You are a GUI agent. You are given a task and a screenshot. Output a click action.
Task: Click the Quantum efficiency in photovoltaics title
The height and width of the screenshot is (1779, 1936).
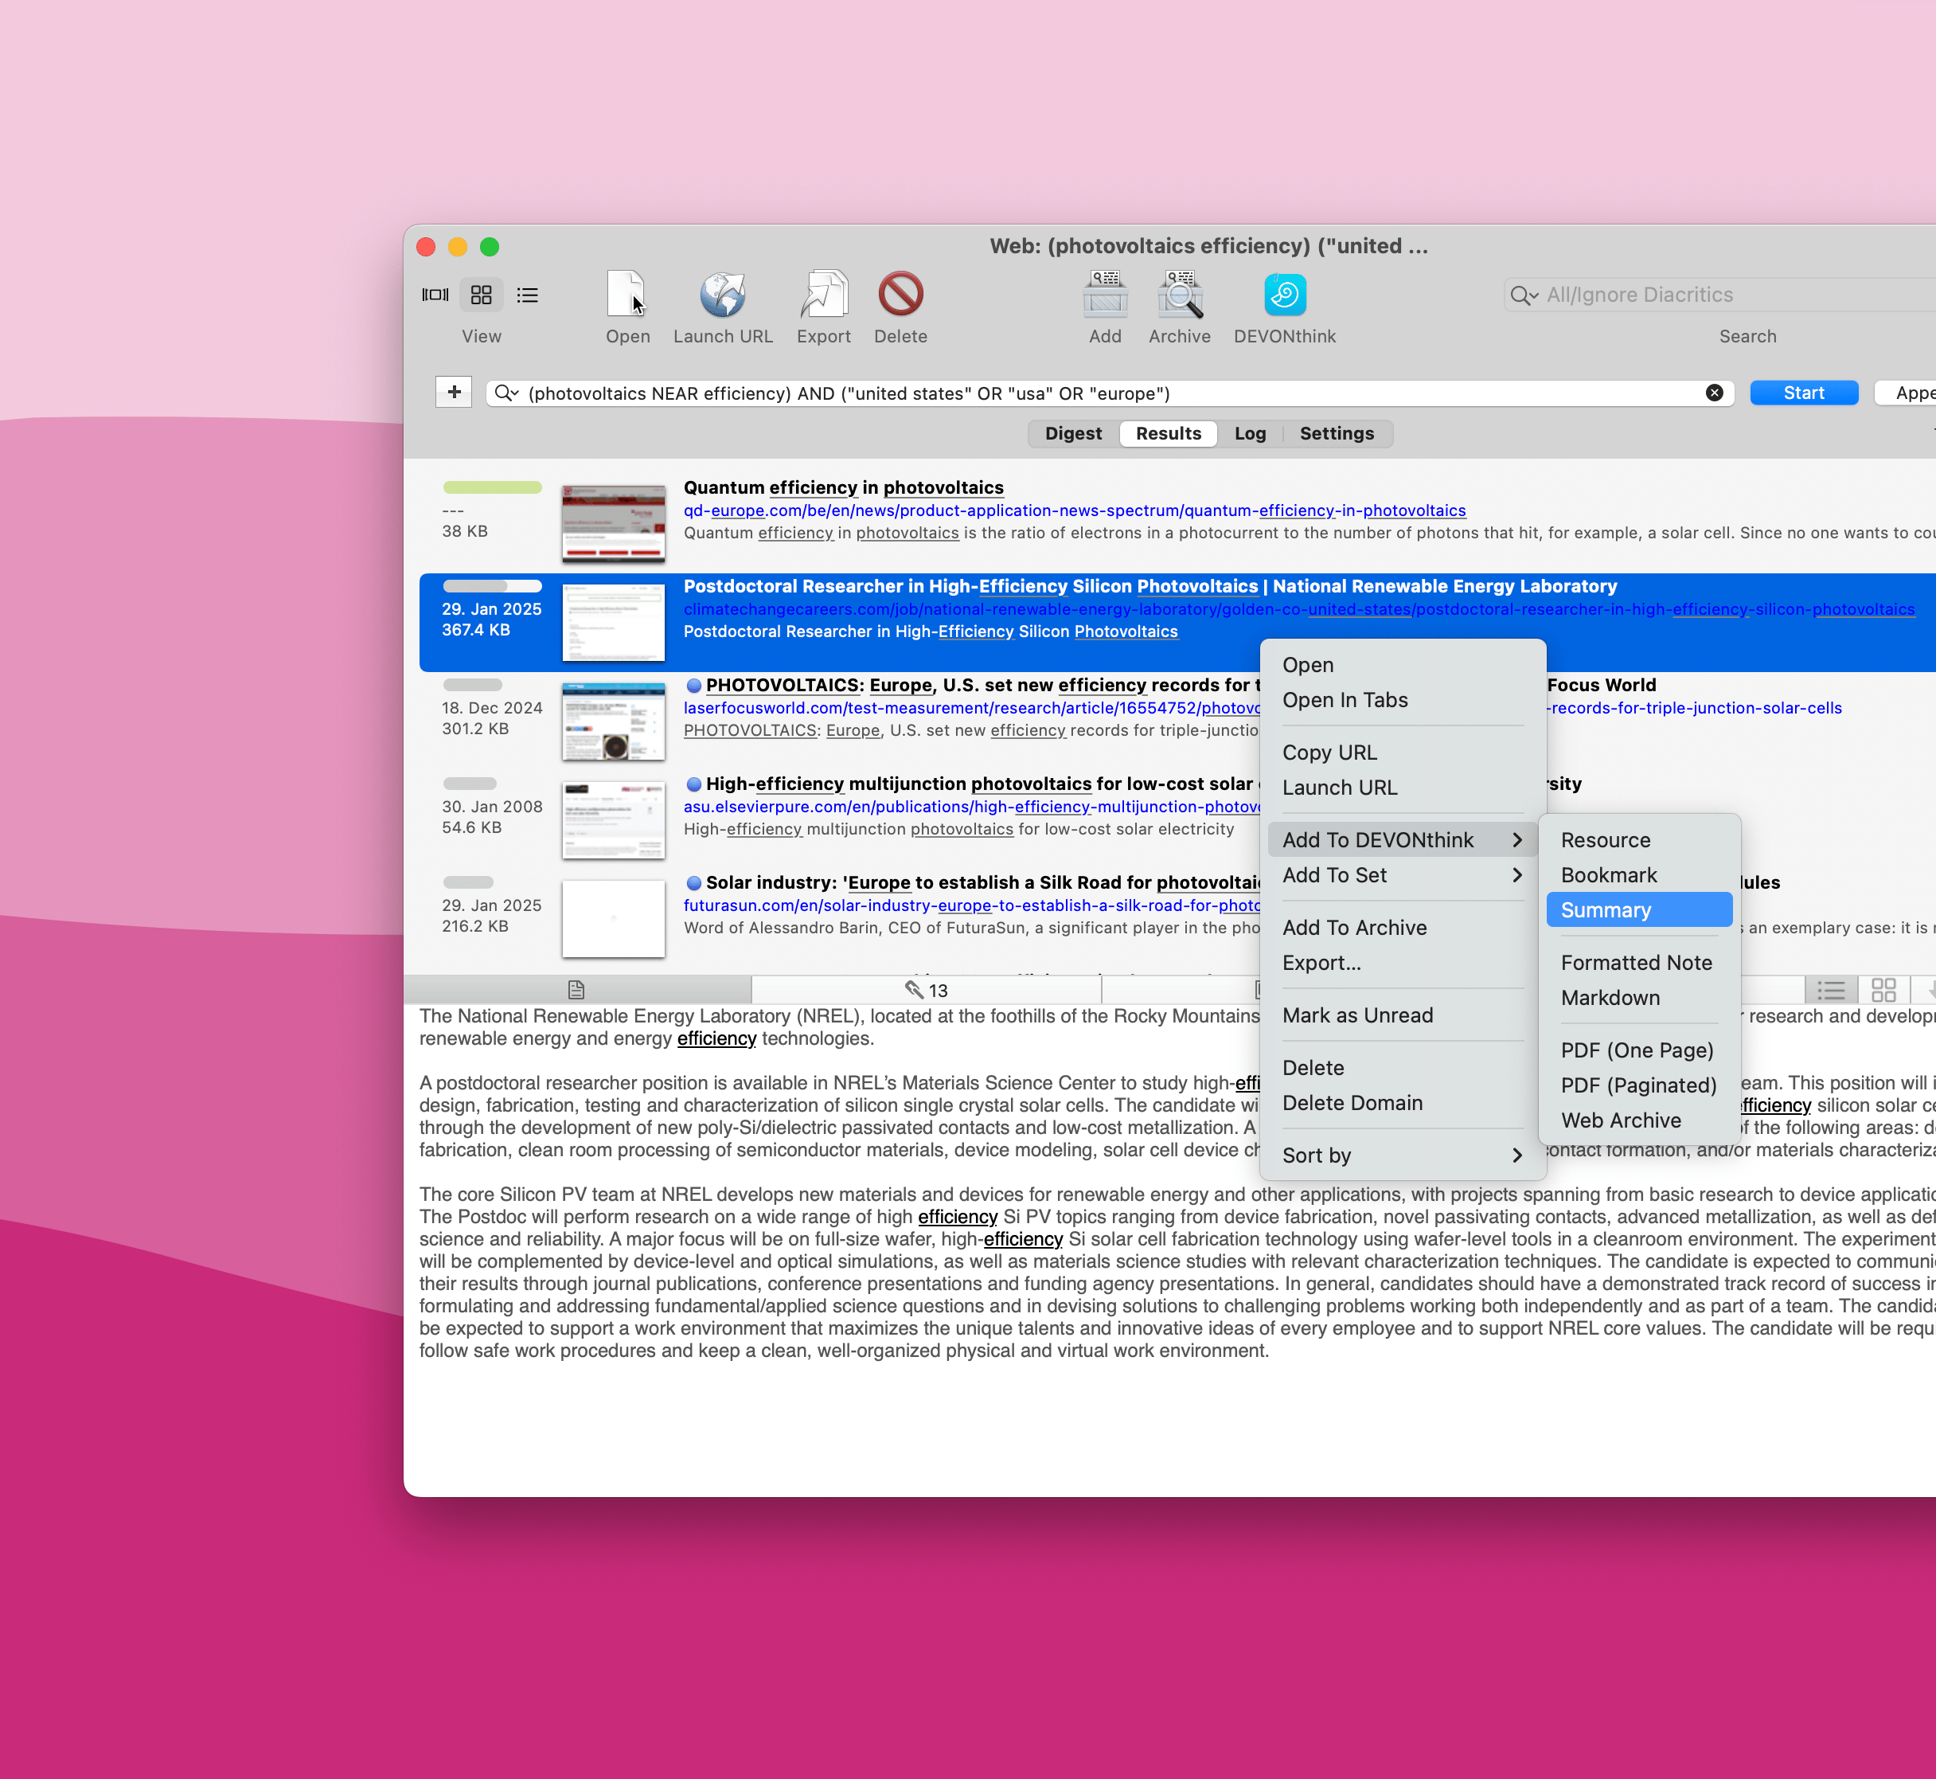point(843,488)
